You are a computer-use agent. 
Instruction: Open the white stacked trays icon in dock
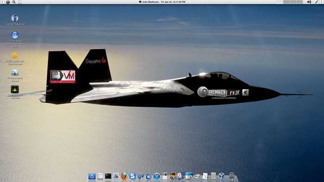tap(100, 176)
